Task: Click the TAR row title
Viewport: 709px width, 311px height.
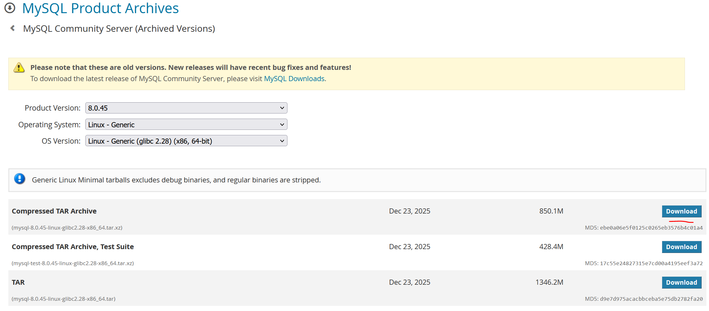Action: tap(18, 282)
